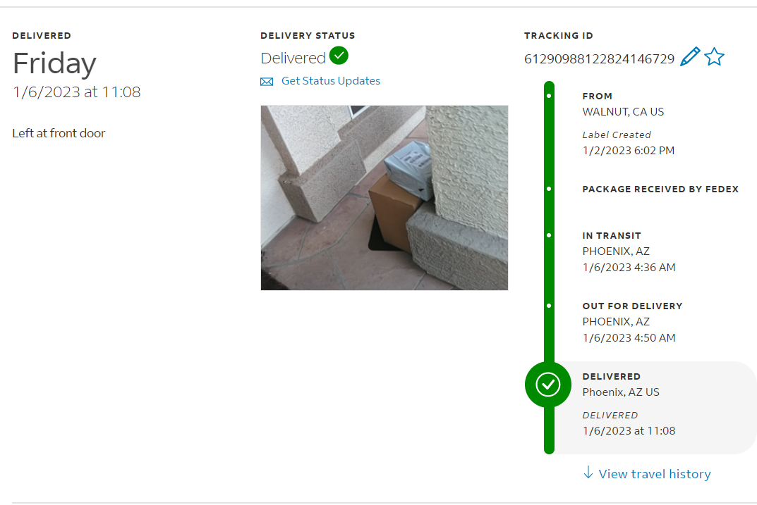This screenshot has width=757, height=505.
Task: Click the down arrow beside View travel history
Action: point(588,472)
